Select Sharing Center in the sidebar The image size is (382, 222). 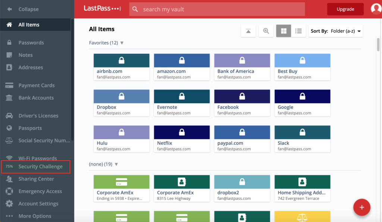tap(36, 179)
